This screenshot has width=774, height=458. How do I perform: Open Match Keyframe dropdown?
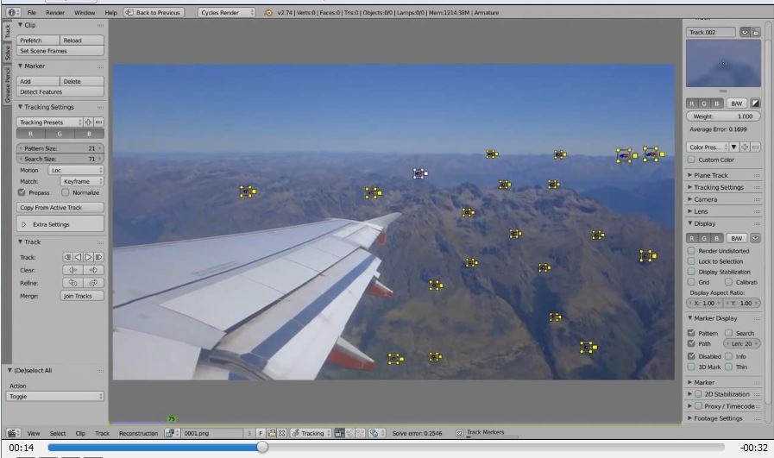pyautogui.click(x=82, y=181)
